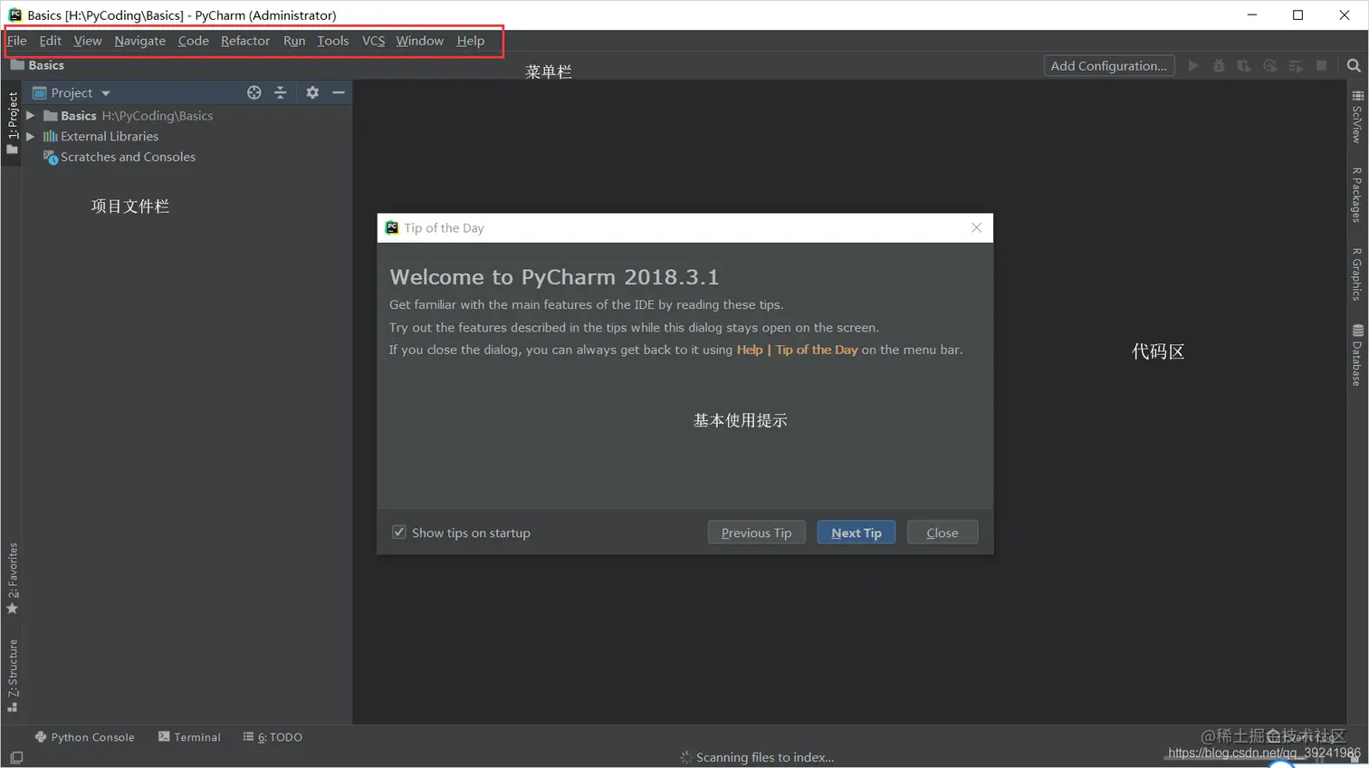The width and height of the screenshot is (1369, 768).
Task: Click the Debug bug icon
Action: click(x=1219, y=66)
